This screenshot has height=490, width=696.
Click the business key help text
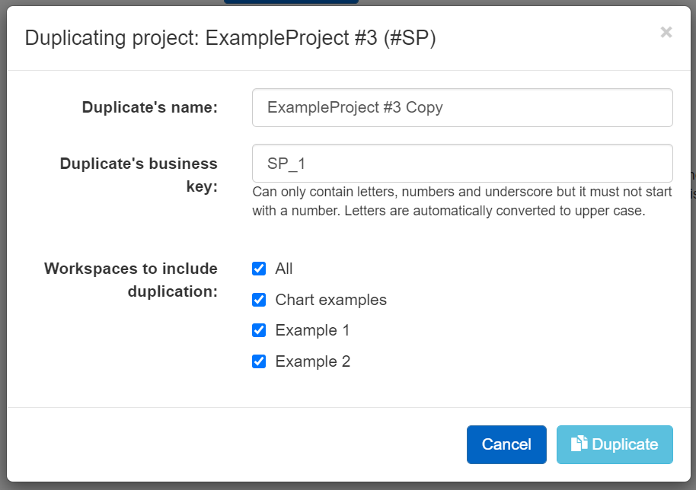[449, 201]
